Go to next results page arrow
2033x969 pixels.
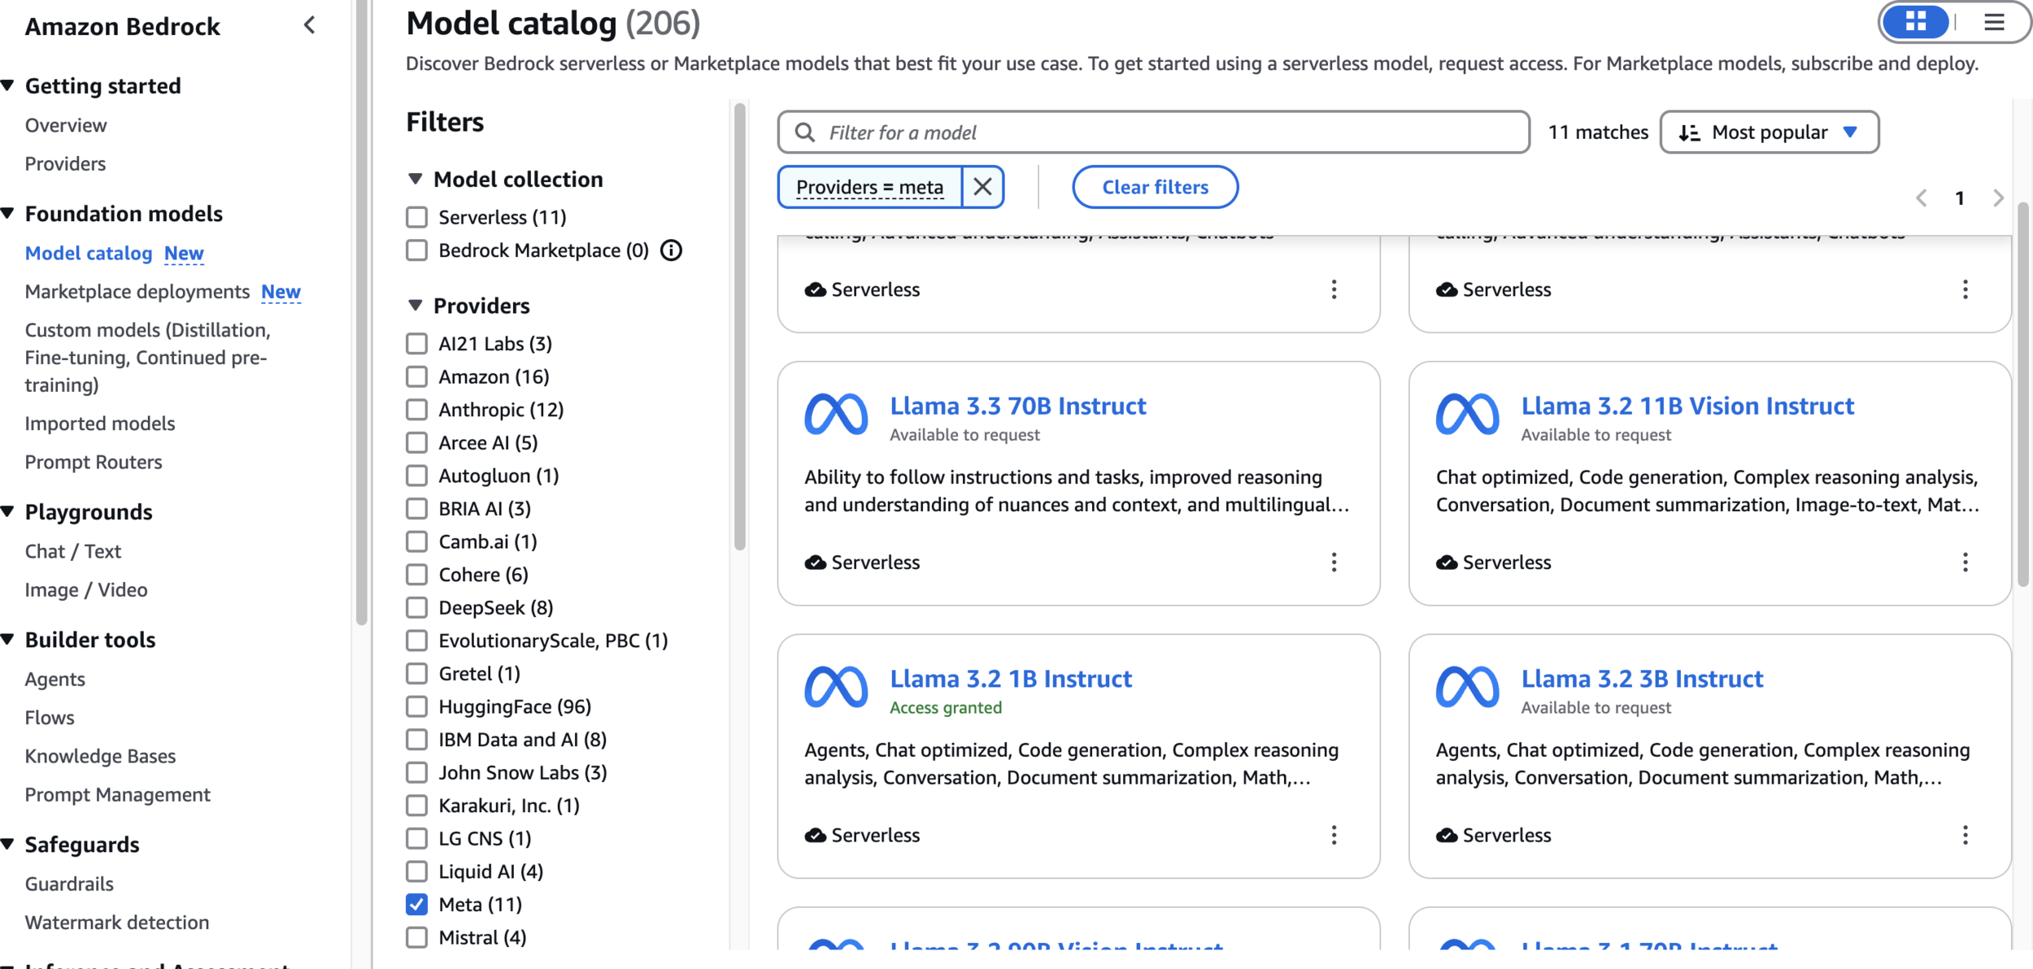pos(1998,198)
